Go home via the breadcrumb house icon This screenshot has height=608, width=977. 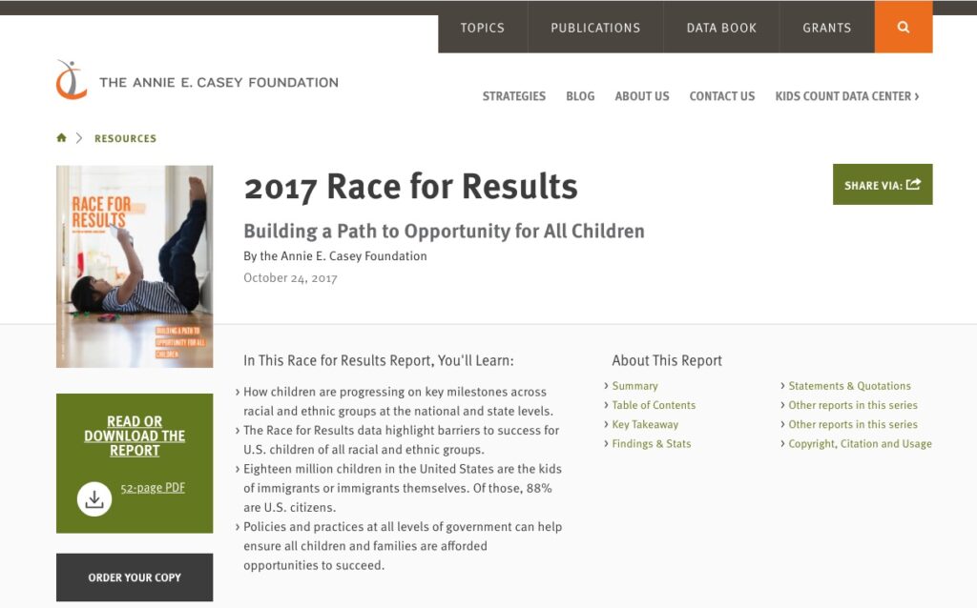tap(62, 138)
